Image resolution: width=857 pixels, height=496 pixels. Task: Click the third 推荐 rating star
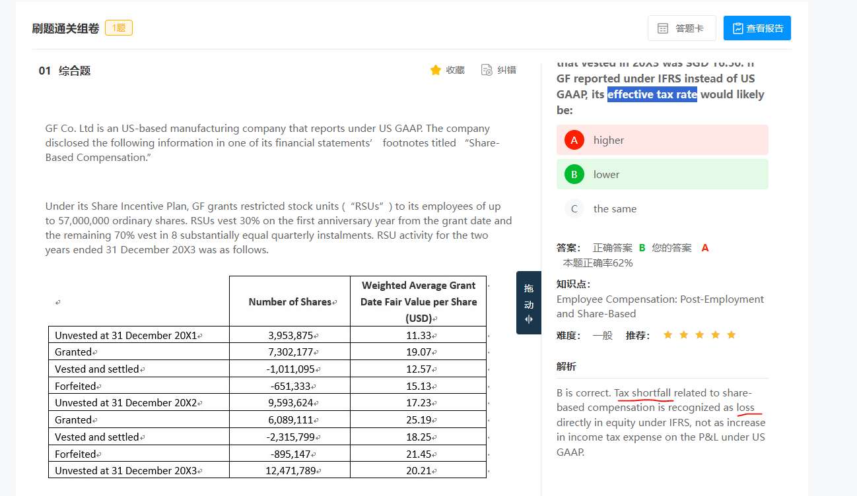coord(699,335)
